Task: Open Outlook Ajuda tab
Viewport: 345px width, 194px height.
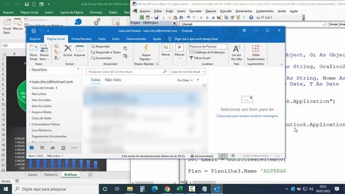Action: (x=157, y=39)
